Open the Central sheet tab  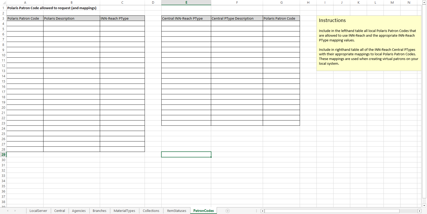point(59,211)
